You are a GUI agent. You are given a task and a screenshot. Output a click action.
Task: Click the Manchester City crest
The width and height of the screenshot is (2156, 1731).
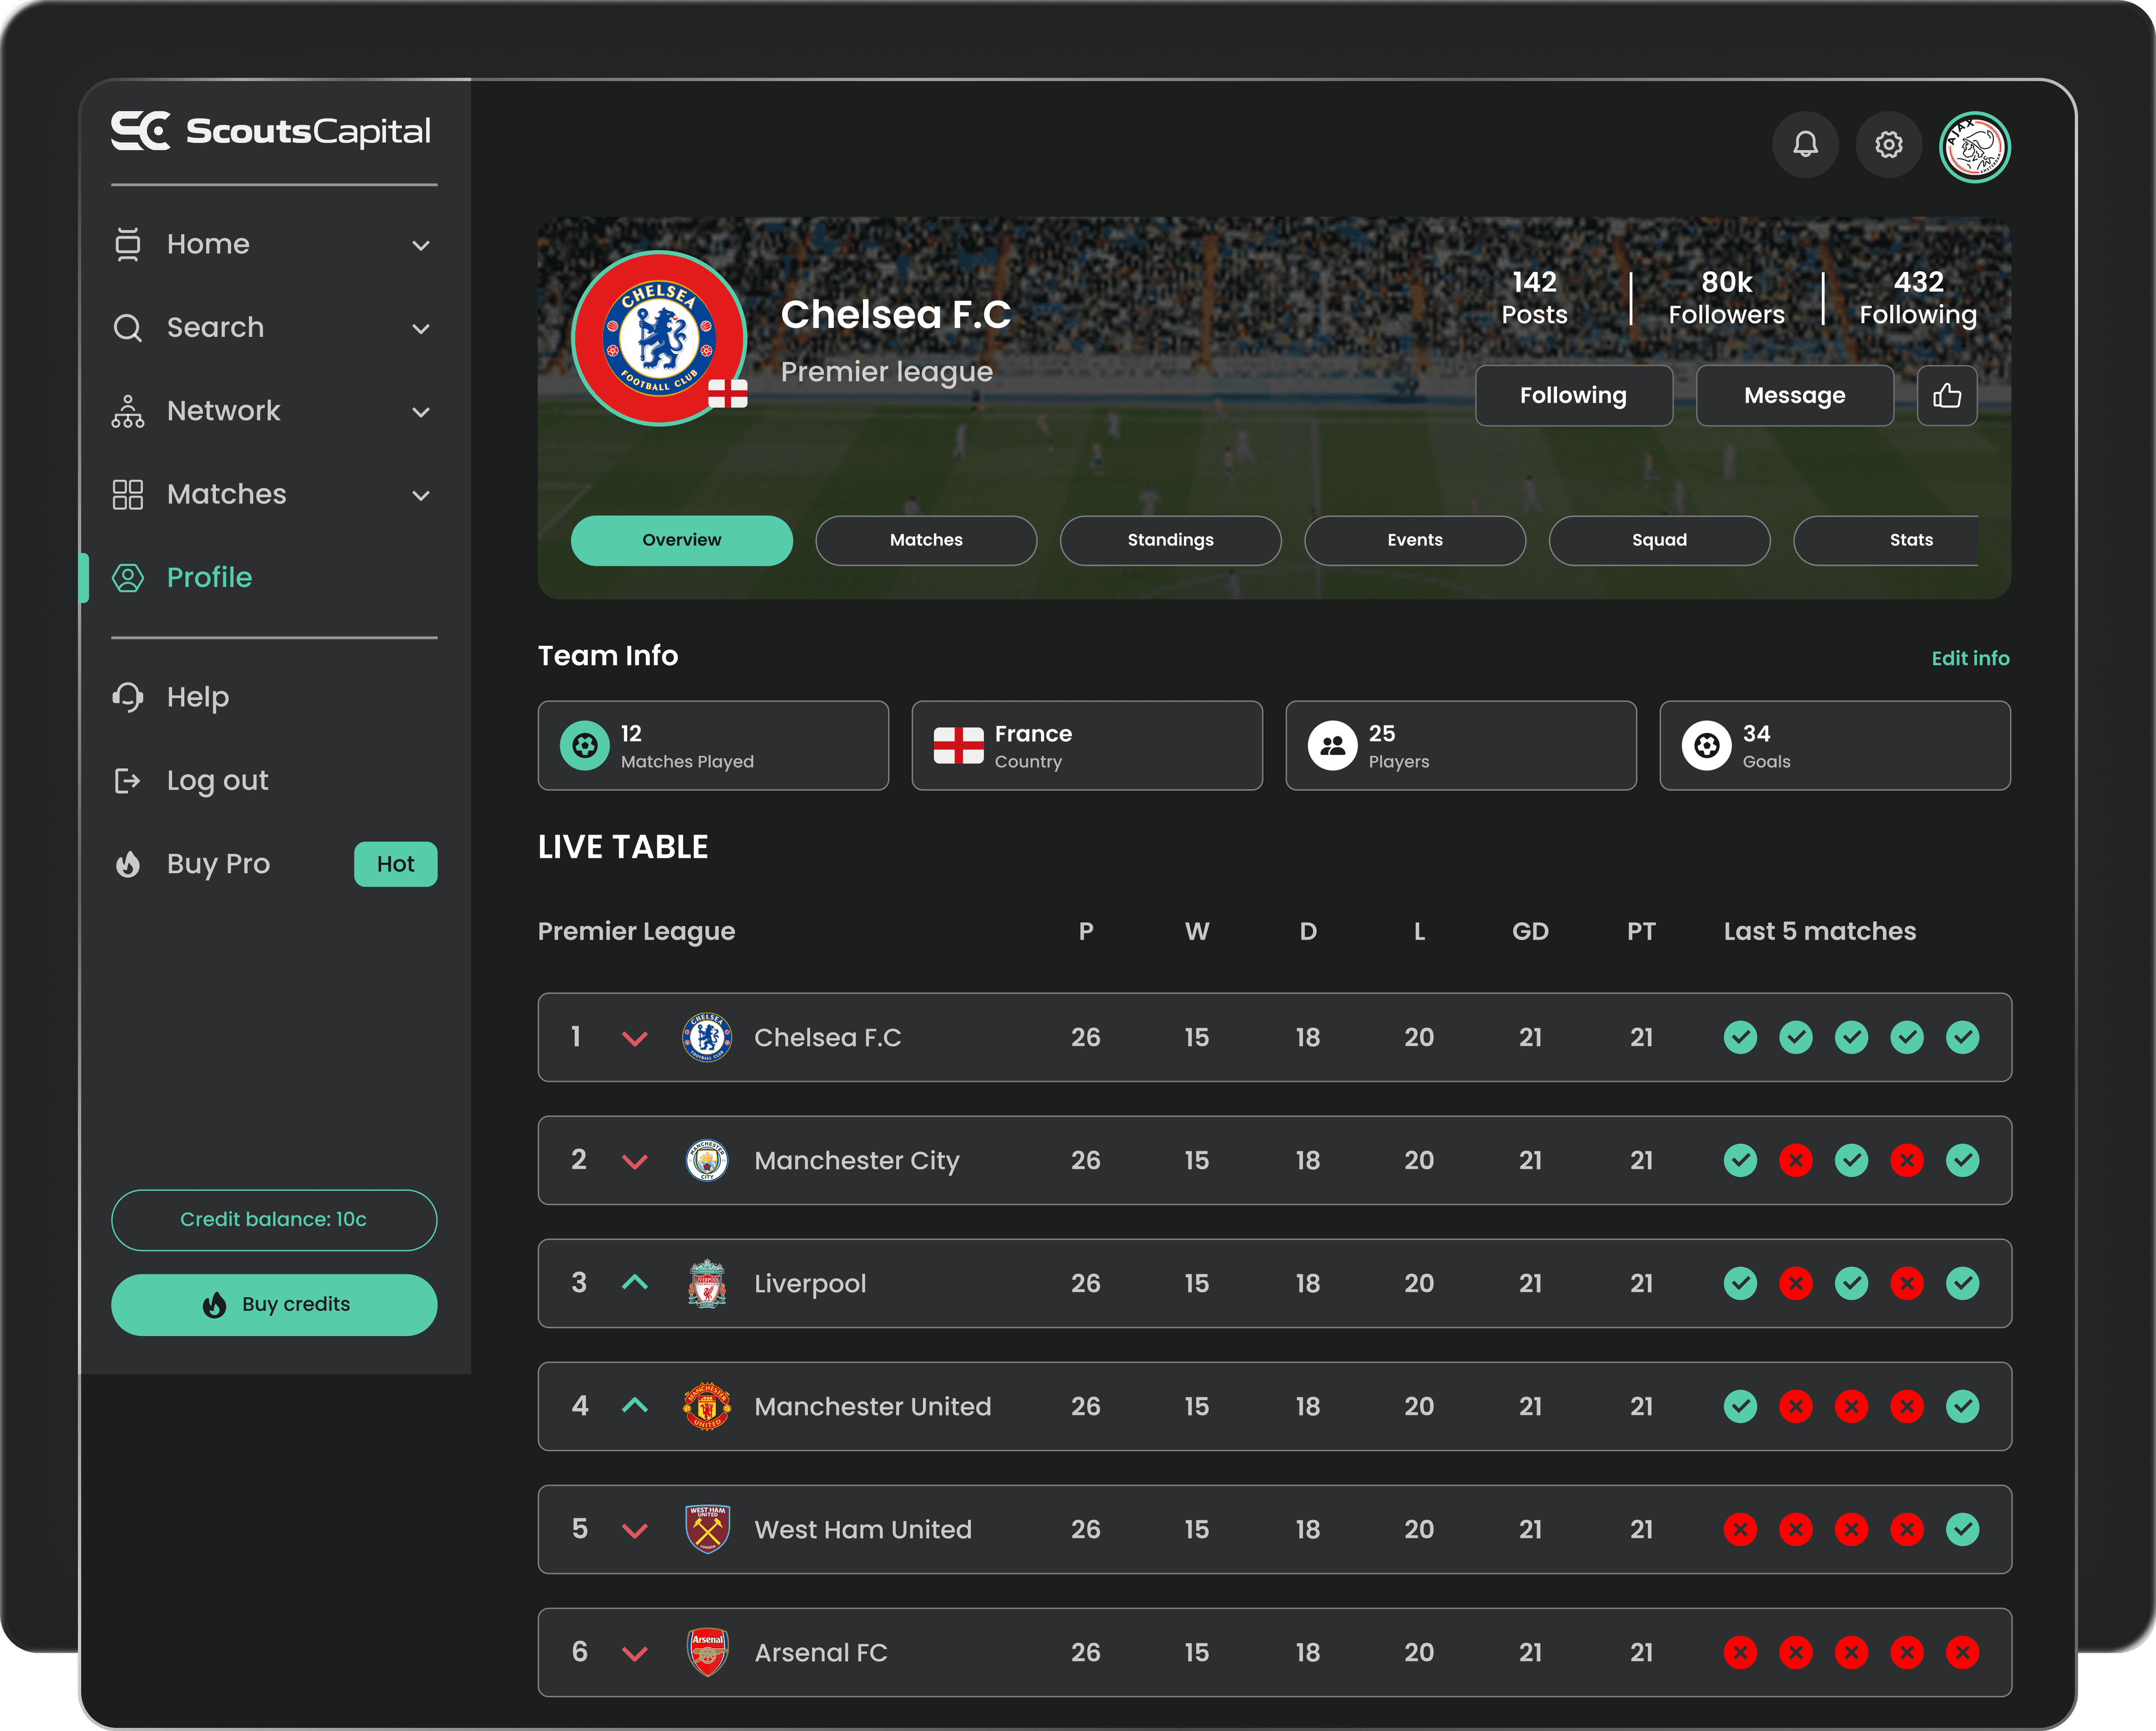(x=707, y=1160)
